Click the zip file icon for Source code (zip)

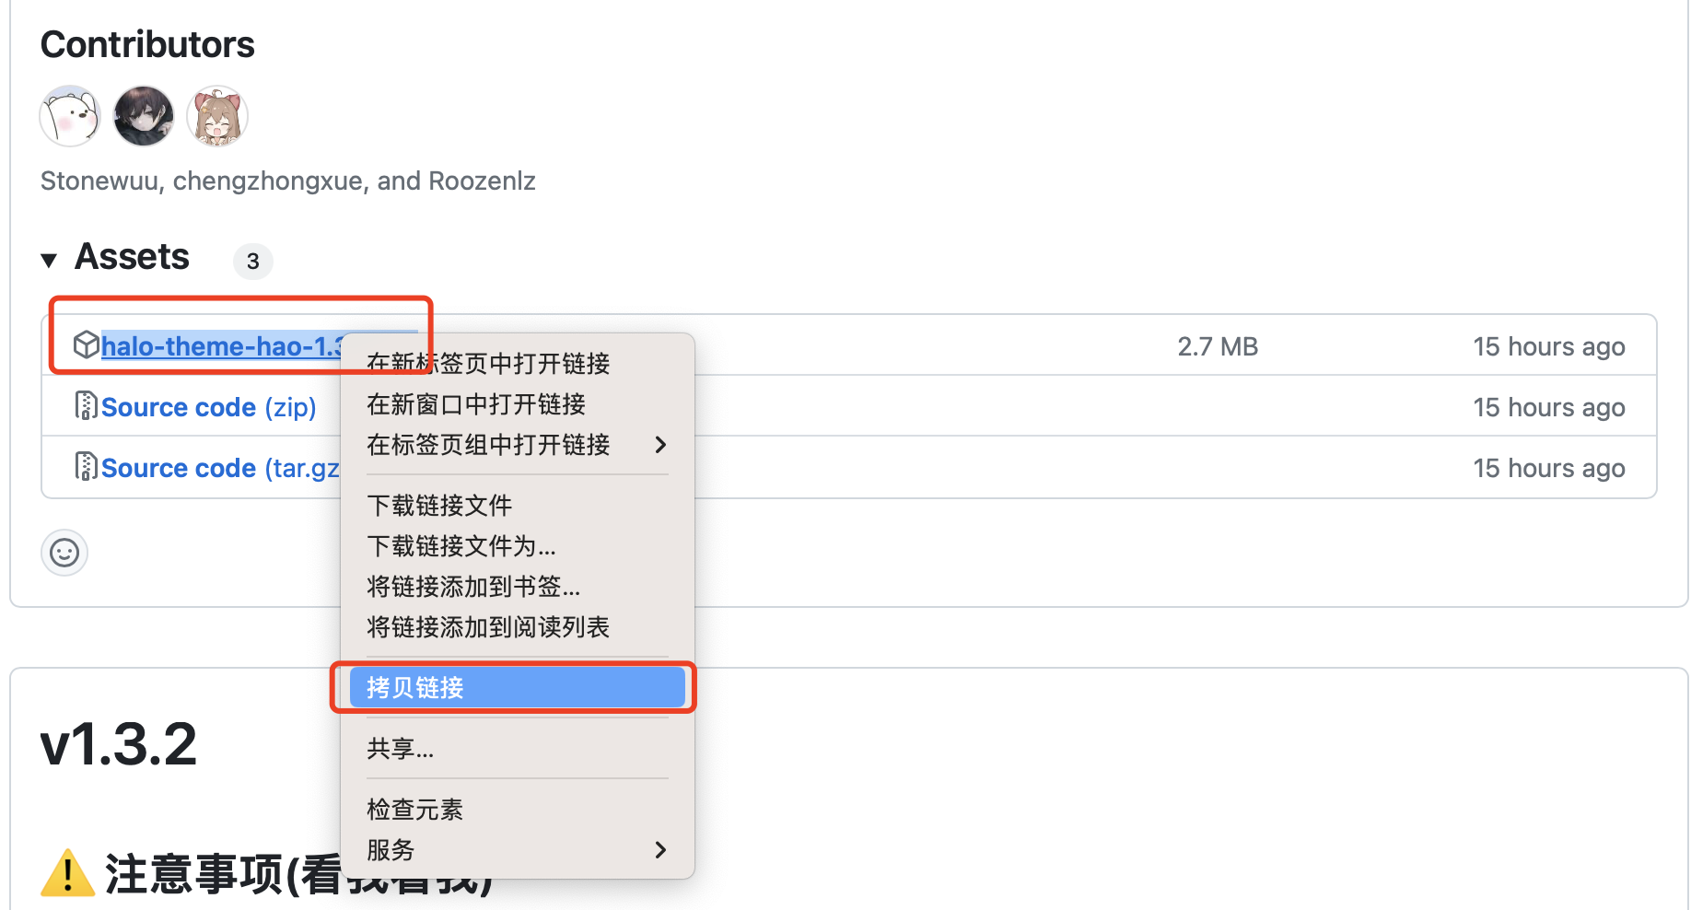point(86,406)
